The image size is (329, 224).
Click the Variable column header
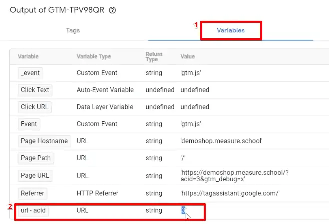click(x=28, y=56)
